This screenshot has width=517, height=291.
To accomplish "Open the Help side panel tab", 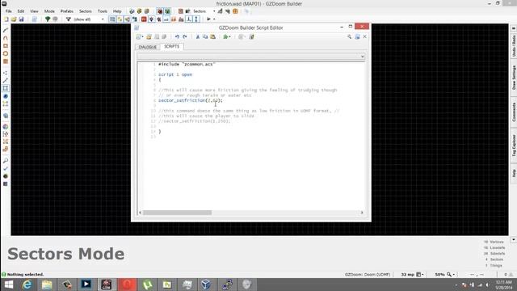I will 514,173.
